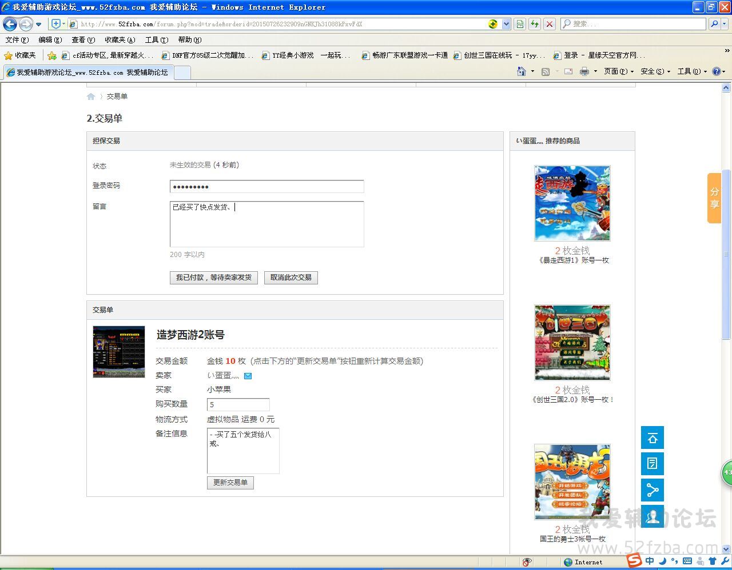Click the 更新交易单 button
Image resolution: width=732 pixels, height=570 pixels.
[x=230, y=483]
